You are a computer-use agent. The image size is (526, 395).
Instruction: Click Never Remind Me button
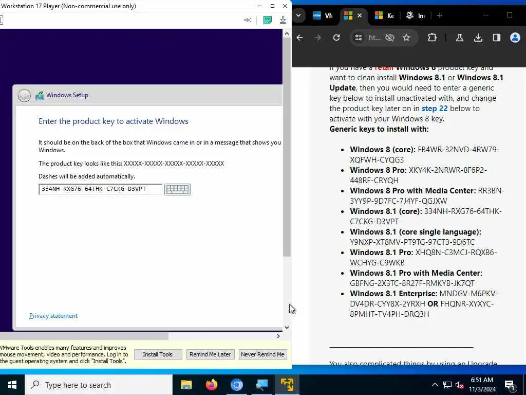(x=262, y=354)
